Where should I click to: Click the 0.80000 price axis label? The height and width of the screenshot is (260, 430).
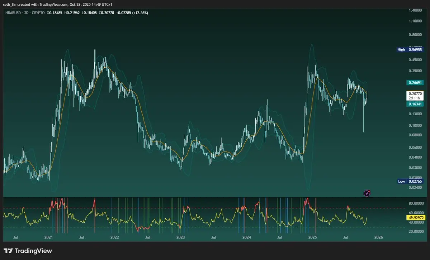pos(415,35)
